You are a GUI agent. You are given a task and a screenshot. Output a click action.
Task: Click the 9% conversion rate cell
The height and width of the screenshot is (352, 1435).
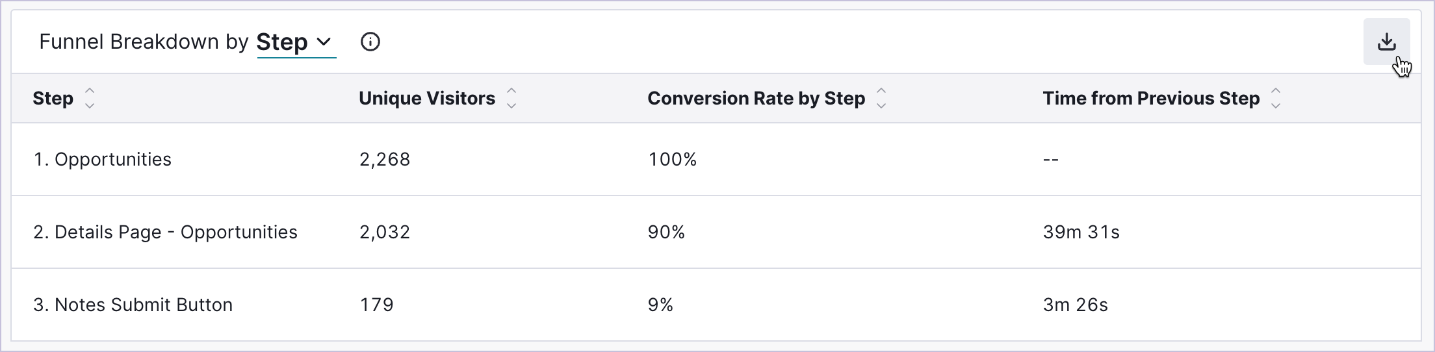click(660, 305)
